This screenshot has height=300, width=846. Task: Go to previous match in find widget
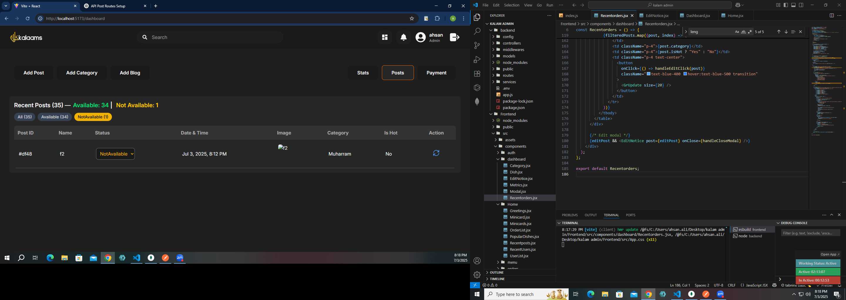click(x=779, y=32)
